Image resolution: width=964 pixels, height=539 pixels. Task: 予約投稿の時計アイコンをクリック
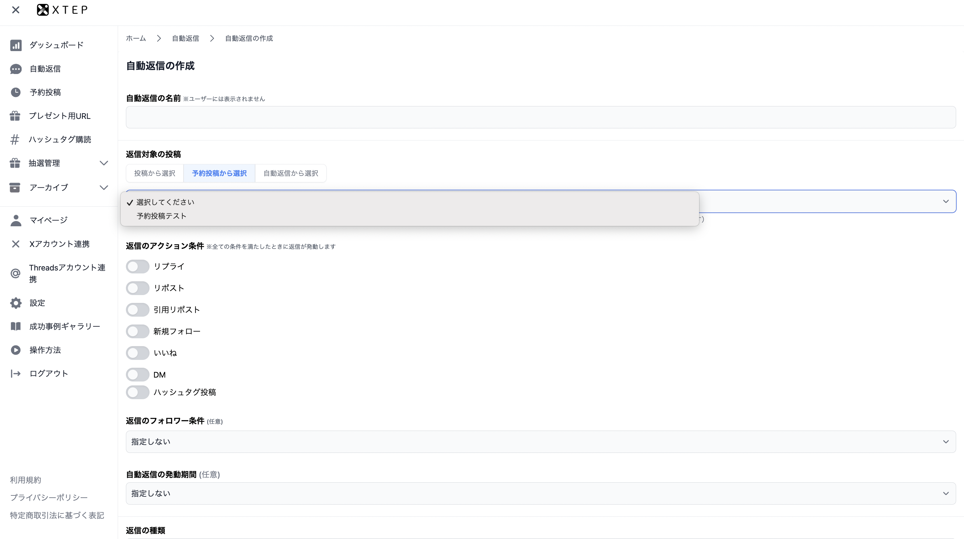16,92
